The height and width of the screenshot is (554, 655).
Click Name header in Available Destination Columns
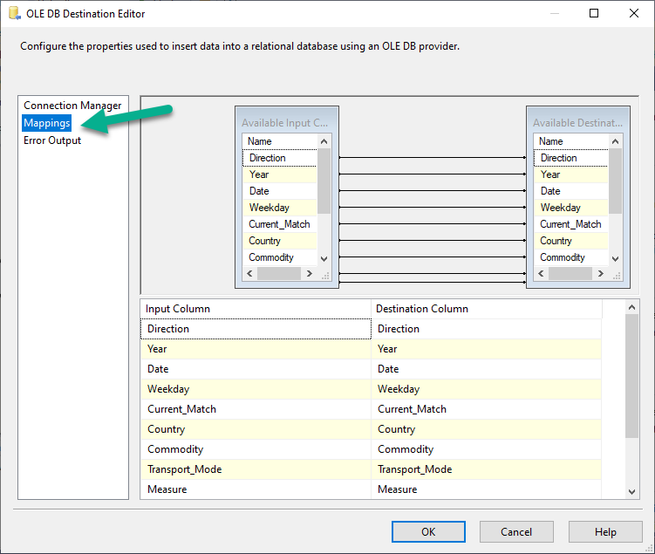[x=570, y=141]
